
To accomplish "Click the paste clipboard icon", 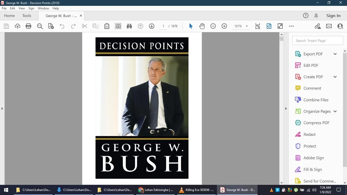I will [x=107, y=26].
